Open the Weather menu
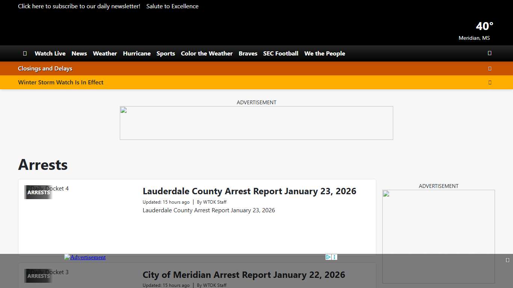Image resolution: width=513 pixels, height=288 pixels. tap(105, 53)
